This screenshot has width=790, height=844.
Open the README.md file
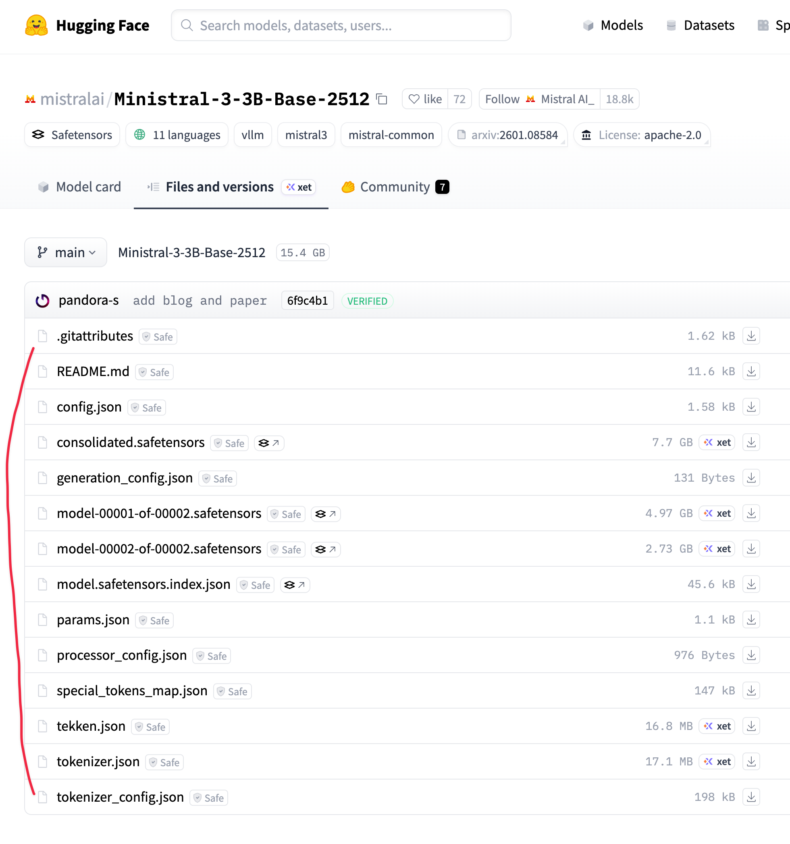(x=93, y=372)
